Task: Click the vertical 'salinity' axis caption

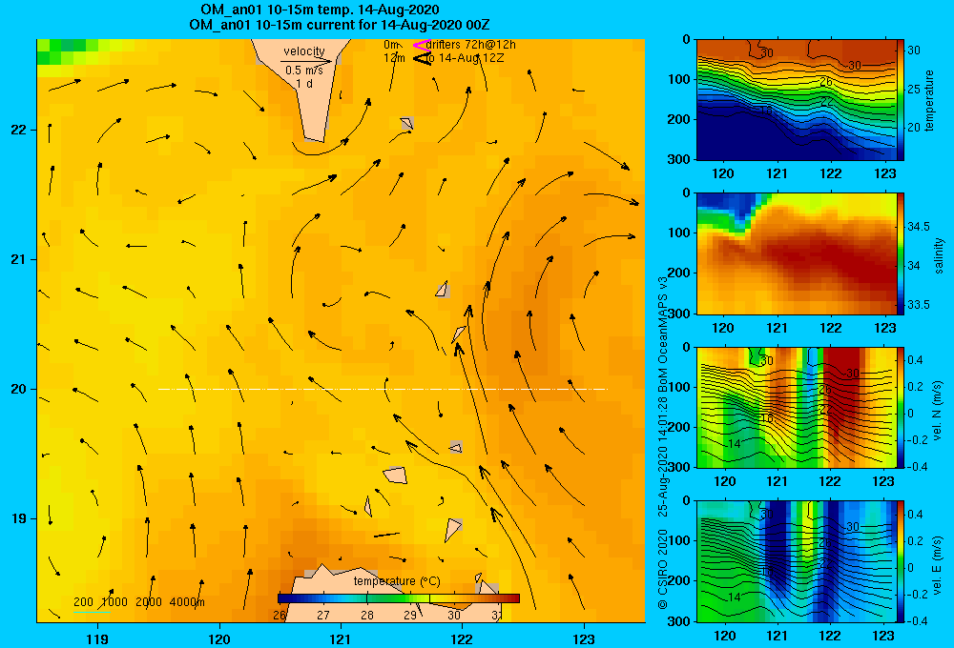Action: coord(940,256)
